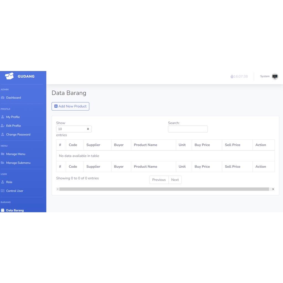The image size is (283, 283).
Task: Click the Add New Product button
Action: pyautogui.click(x=70, y=106)
